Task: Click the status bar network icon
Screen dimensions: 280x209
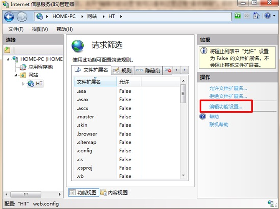Action: point(270,203)
